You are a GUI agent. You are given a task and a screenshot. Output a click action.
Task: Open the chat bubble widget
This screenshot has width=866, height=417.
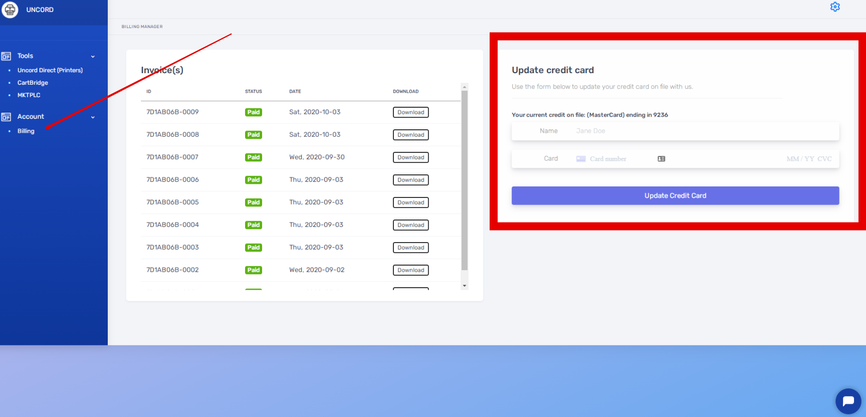pyautogui.click(x=848, y=401)
